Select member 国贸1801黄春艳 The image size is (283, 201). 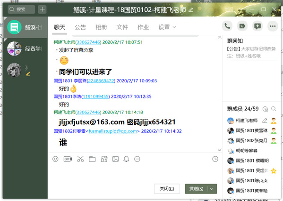tap(252, 191)
